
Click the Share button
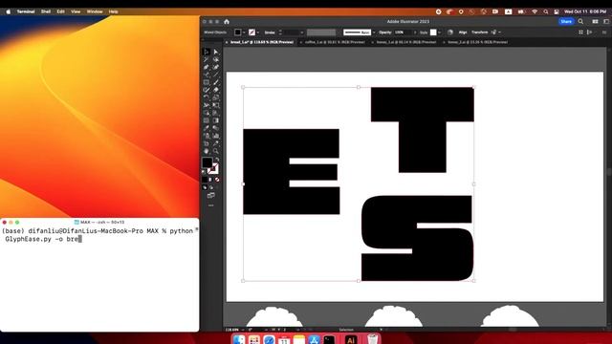click(x=566, y=21)
